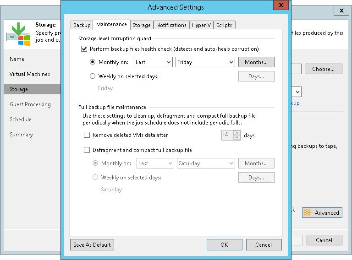The width and height of the screenshot is (352, 260).
Task: Open the Notifications tab
Action: pos(171,25)
